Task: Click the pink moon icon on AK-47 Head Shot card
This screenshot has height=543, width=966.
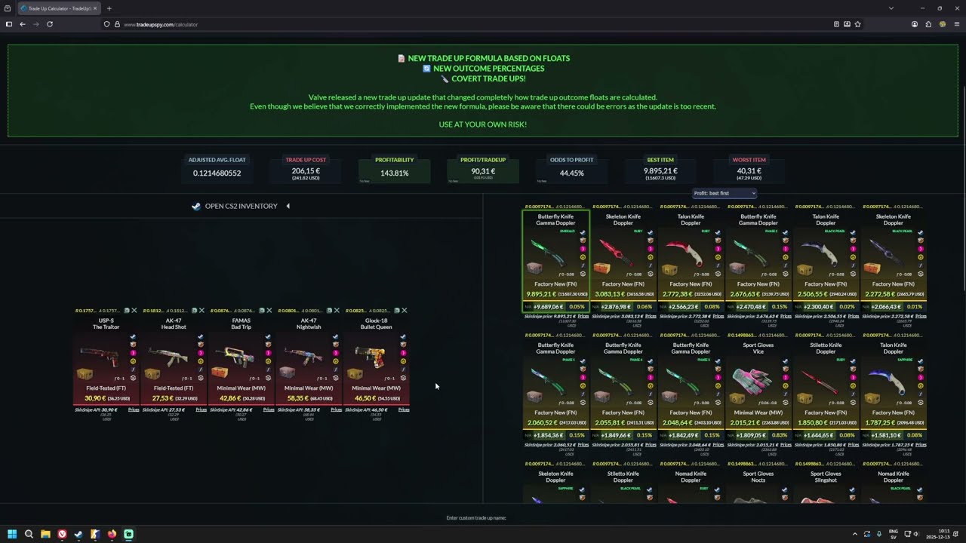Action: 201,353
